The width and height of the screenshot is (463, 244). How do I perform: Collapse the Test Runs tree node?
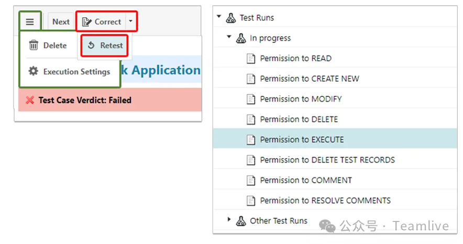[x=219, y=17]
